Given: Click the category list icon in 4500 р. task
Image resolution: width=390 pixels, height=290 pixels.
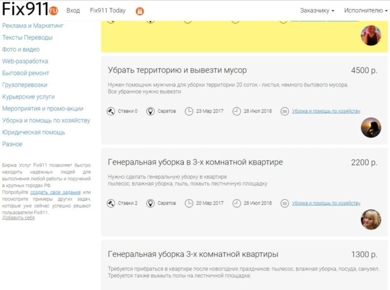Looking at the screenshot, I should 285,111.
